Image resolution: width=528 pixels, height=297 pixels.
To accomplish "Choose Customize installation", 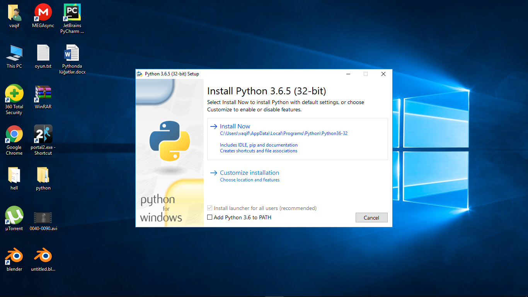I will [249, 172].
